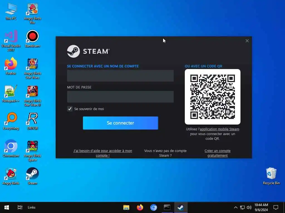Open Firefox from the taskbar
The width and height of the screenshot is (285, 213).
[140, 207]
